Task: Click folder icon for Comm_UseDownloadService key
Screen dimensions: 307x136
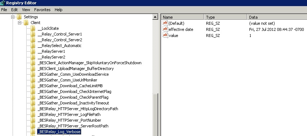Action: click(33, 74)
